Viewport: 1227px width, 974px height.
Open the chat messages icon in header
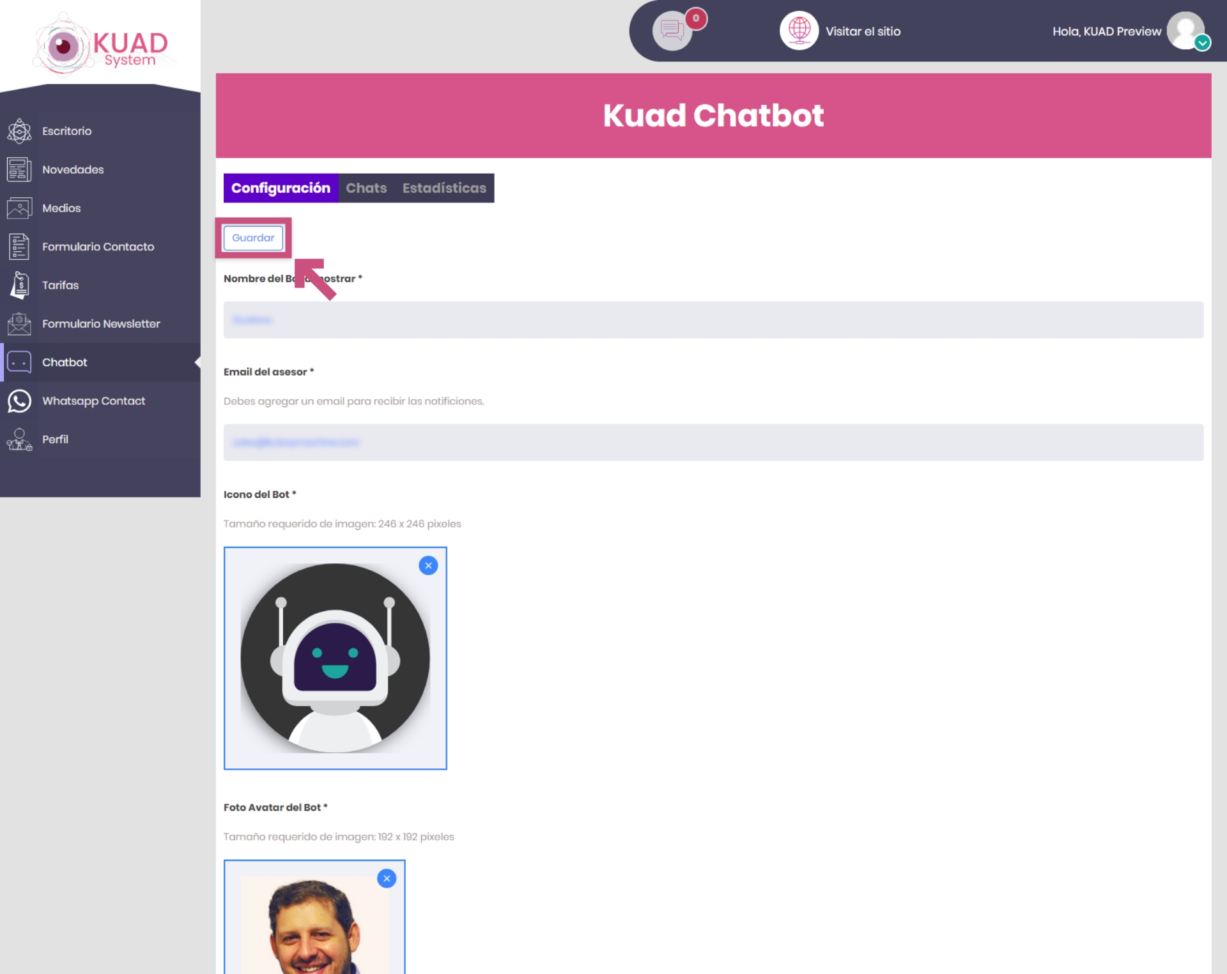click(x=672, y=31)
